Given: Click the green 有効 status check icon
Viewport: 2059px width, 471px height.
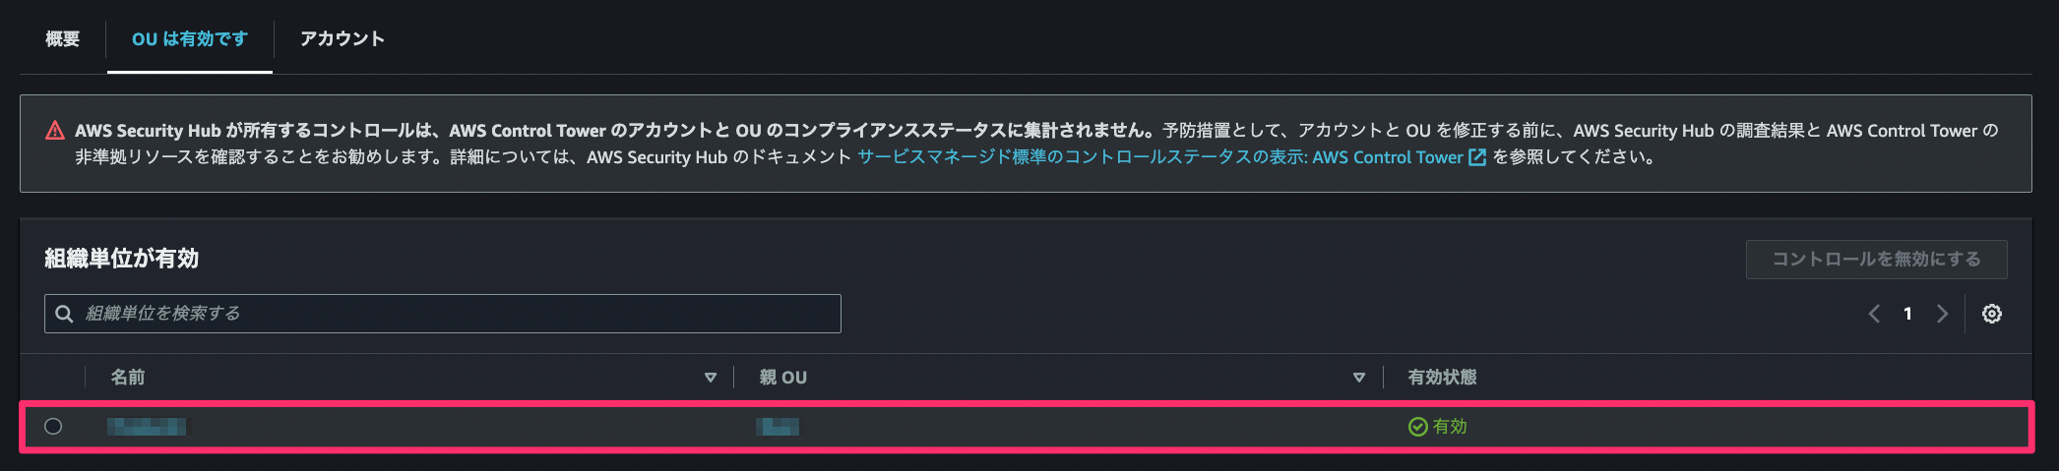Looking at the screenshot, I should [x=1417, y=427].
